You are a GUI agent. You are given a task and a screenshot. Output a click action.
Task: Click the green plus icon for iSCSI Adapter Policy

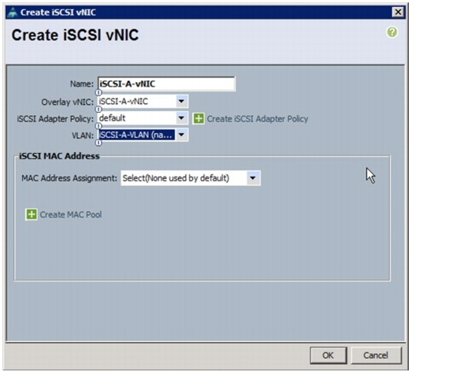[199, 118]
